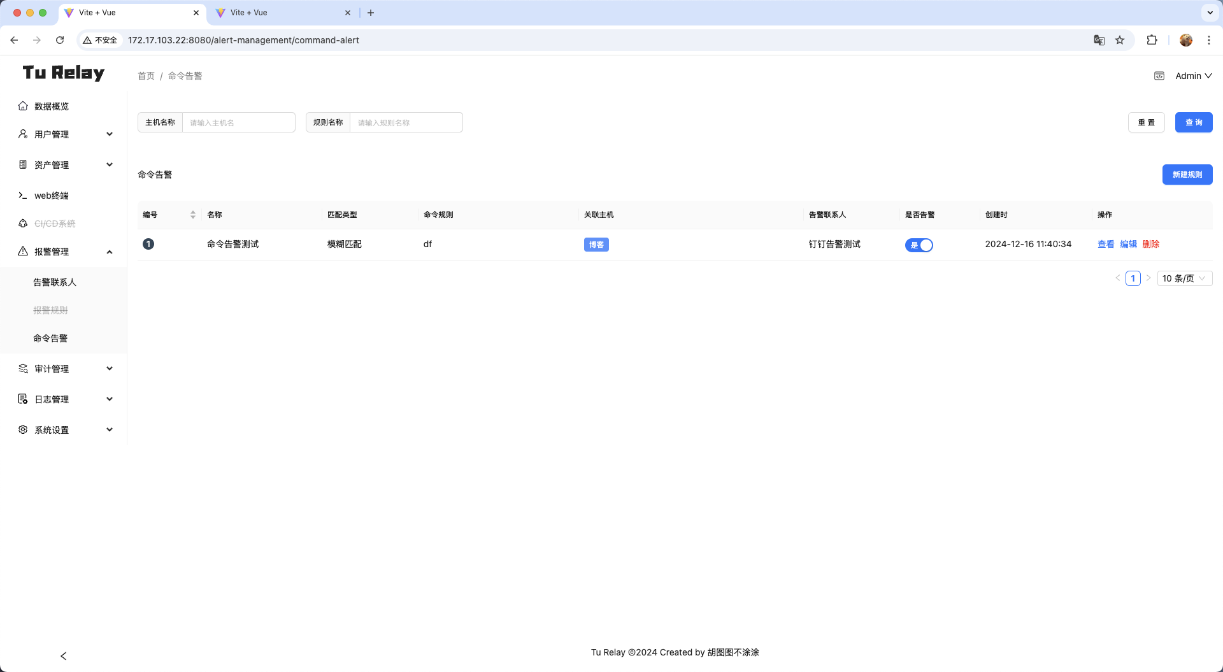Open the 日志管理 log icon

click(x=23, y=399)
